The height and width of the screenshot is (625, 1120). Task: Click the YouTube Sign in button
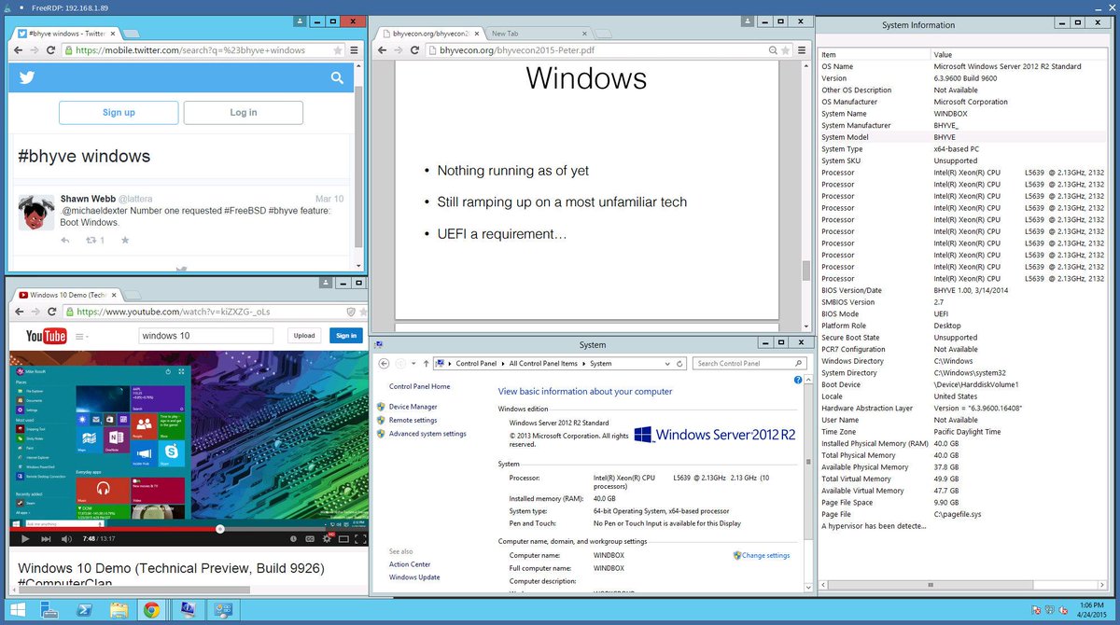pyautogui.click(x=344, y=336)
